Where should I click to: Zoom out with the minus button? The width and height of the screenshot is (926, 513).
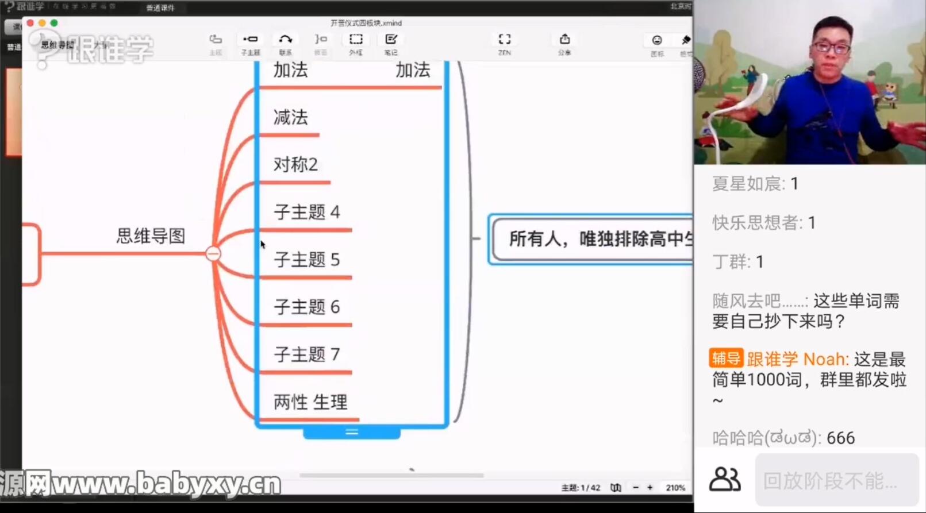(636, 488)
